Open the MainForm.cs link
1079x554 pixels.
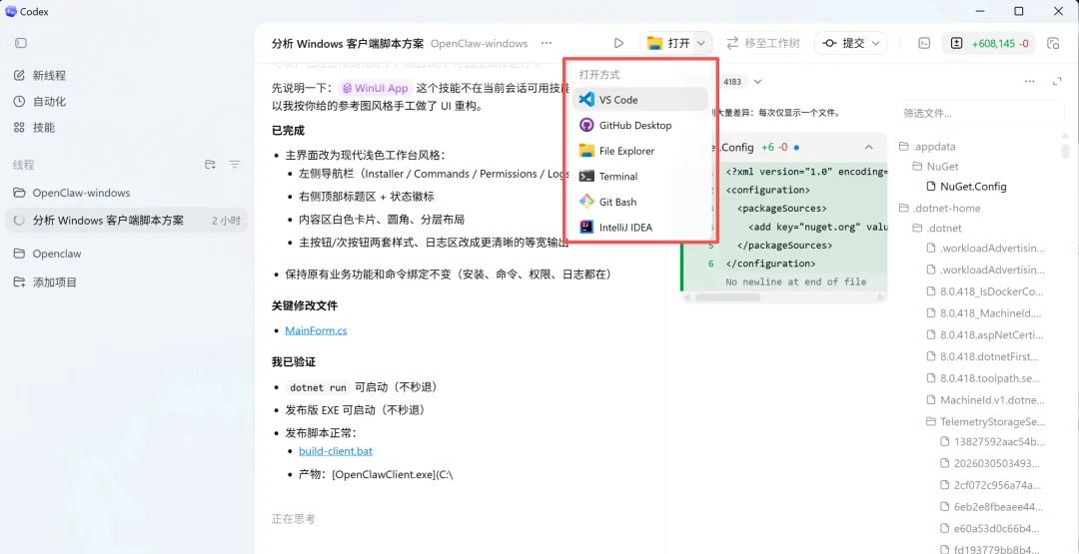(x=316, y=330)
